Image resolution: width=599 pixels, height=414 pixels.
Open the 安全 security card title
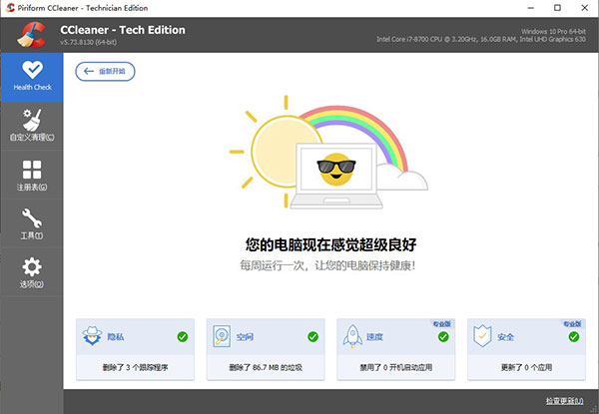point(505,337)
